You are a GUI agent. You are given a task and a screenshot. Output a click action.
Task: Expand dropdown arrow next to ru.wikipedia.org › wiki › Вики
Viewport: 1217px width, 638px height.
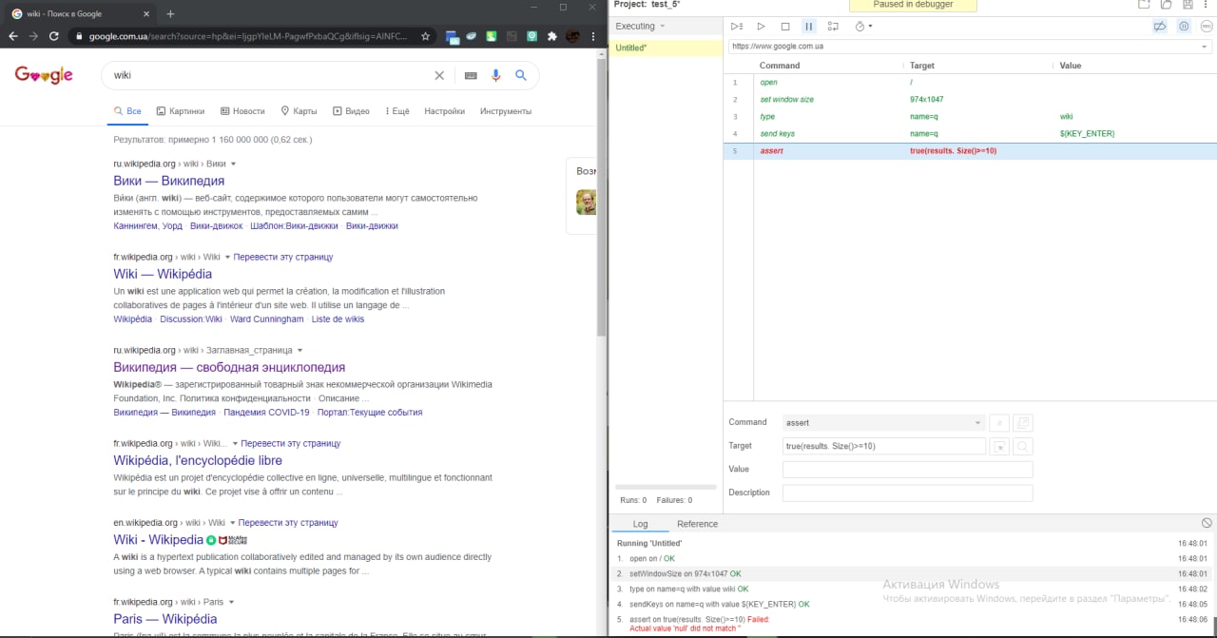[234, 164]
